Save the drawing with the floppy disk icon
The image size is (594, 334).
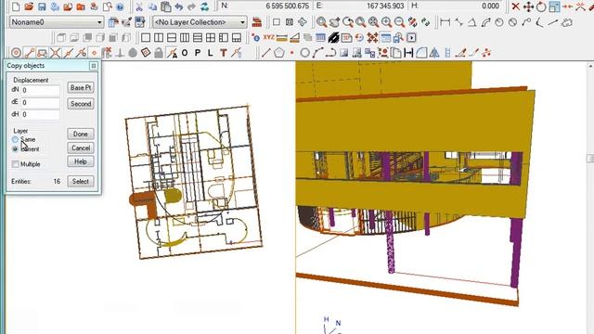click(x=42, y=6)
